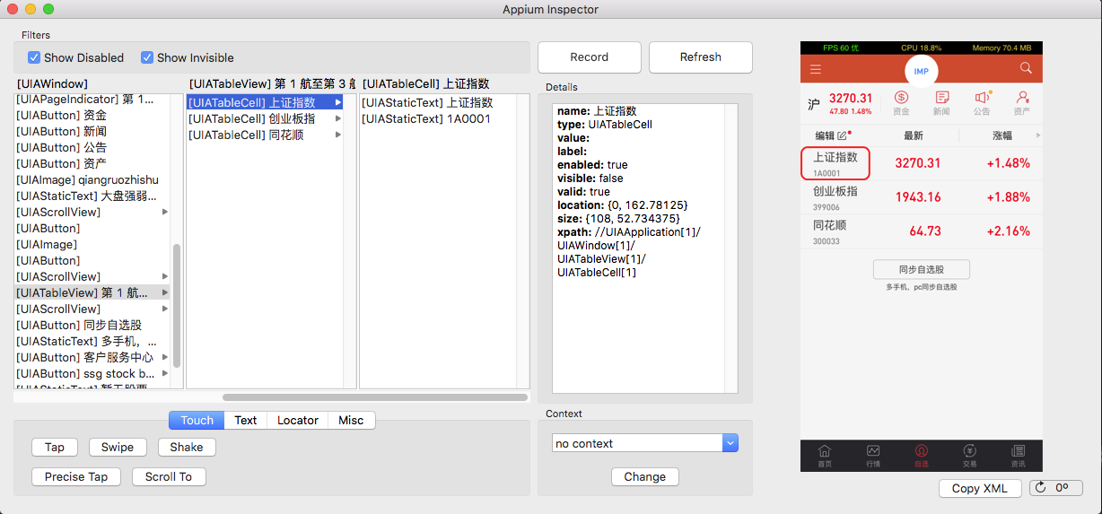Click the Scroll To button
Image resolution: width=1102 pixels, height=514 pixels.
[169, 476]
